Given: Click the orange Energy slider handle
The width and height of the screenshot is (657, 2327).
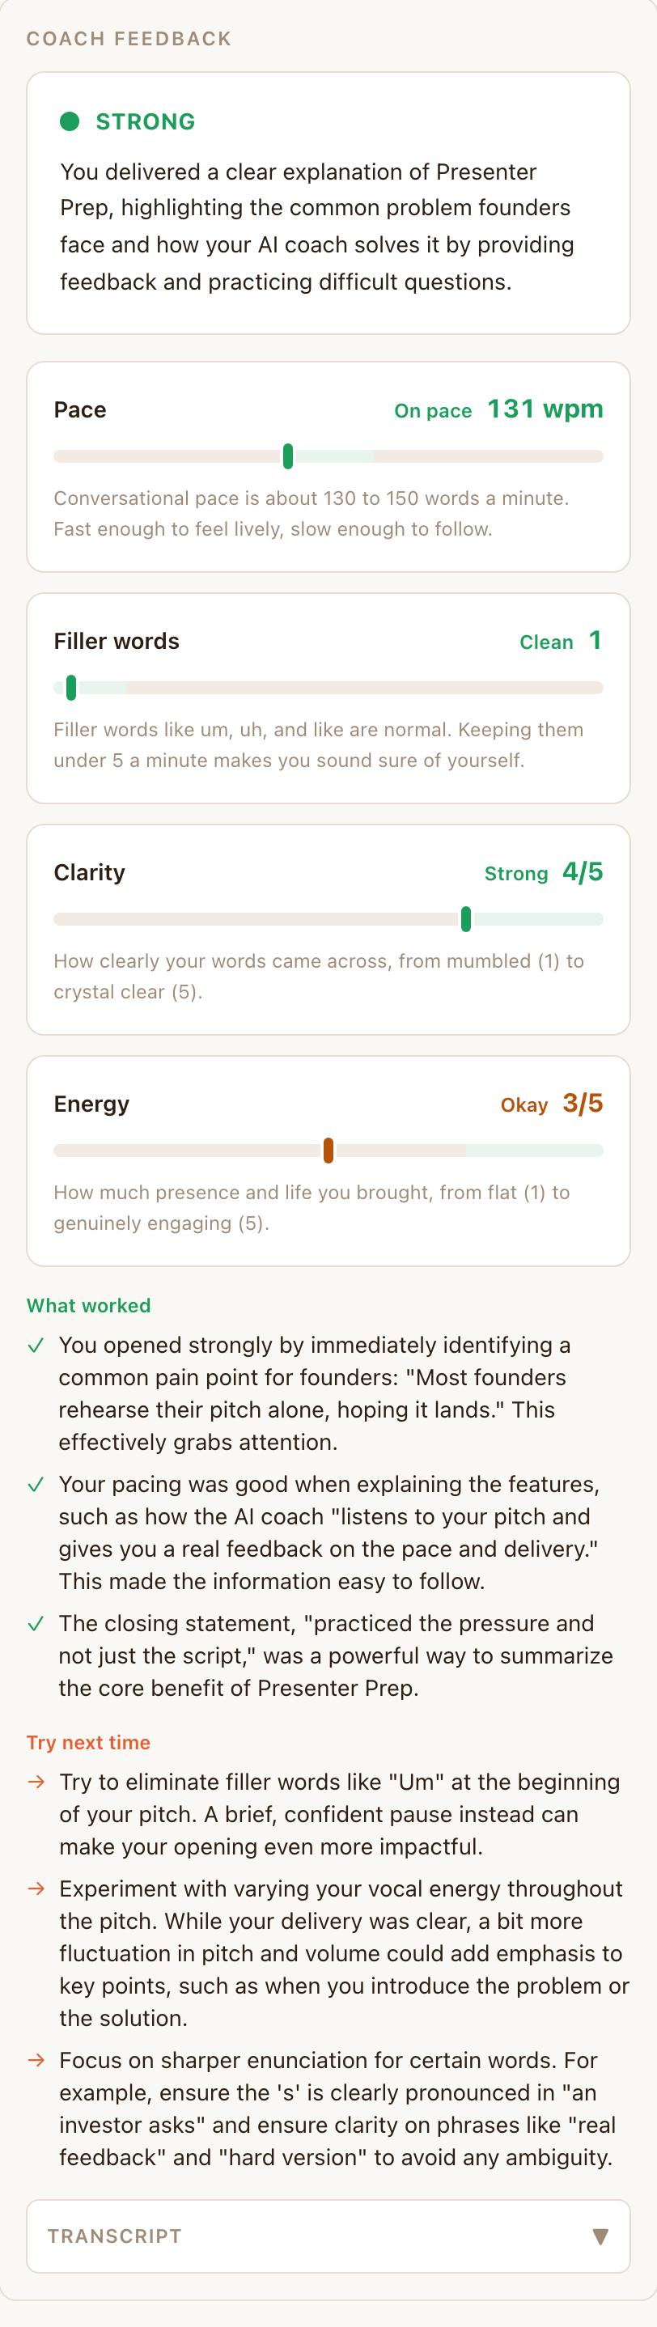Looking at the screenshot, I should 328,1150.
